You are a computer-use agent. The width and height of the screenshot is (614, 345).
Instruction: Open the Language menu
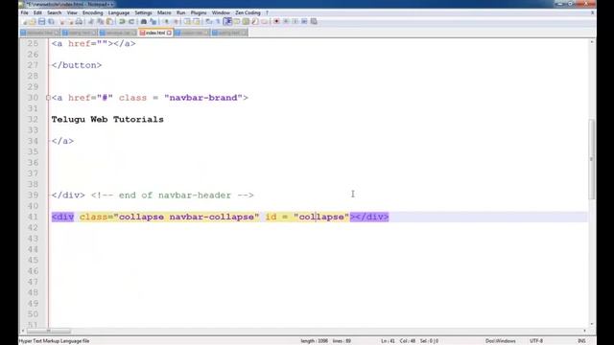[119, 12]
